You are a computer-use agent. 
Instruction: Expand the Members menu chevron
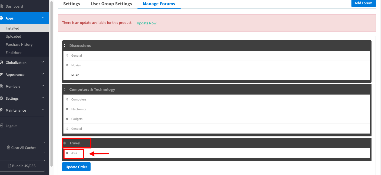(x=43, y=86)
